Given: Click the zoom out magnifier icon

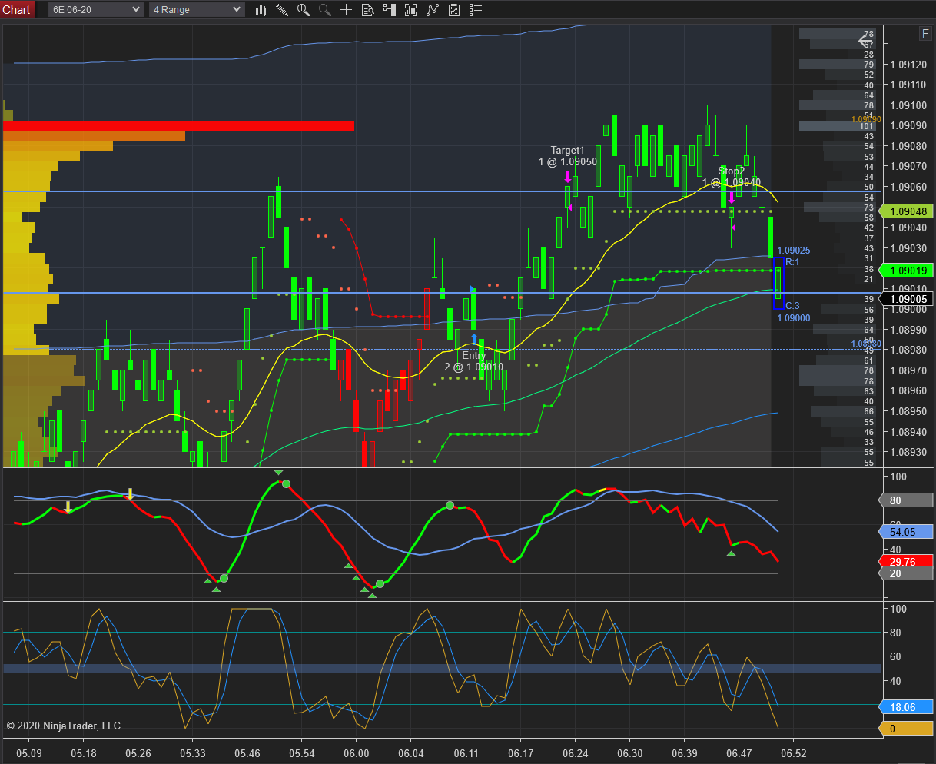Looking at the screenshot, I should 325,10.
